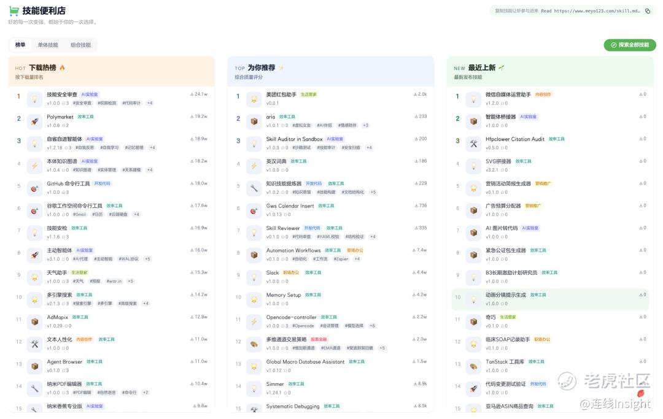Expand the +6 tags on Opencode-controller
The width and height of the screenshot is (663, 419).
(372, 326)
